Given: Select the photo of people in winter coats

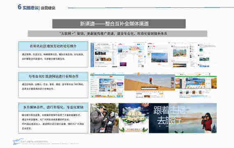Looking at the screenshot, I should coord(104,118).
